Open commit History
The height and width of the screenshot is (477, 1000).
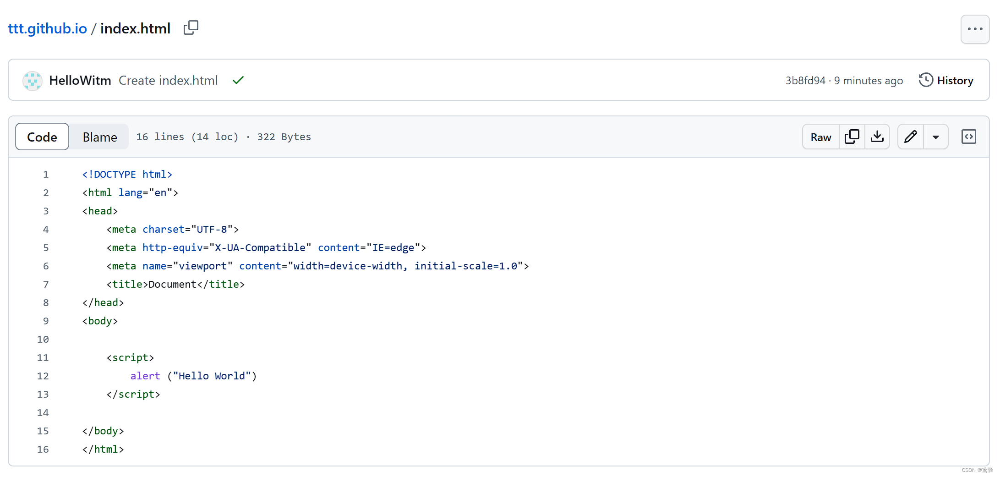coord(946,80)
